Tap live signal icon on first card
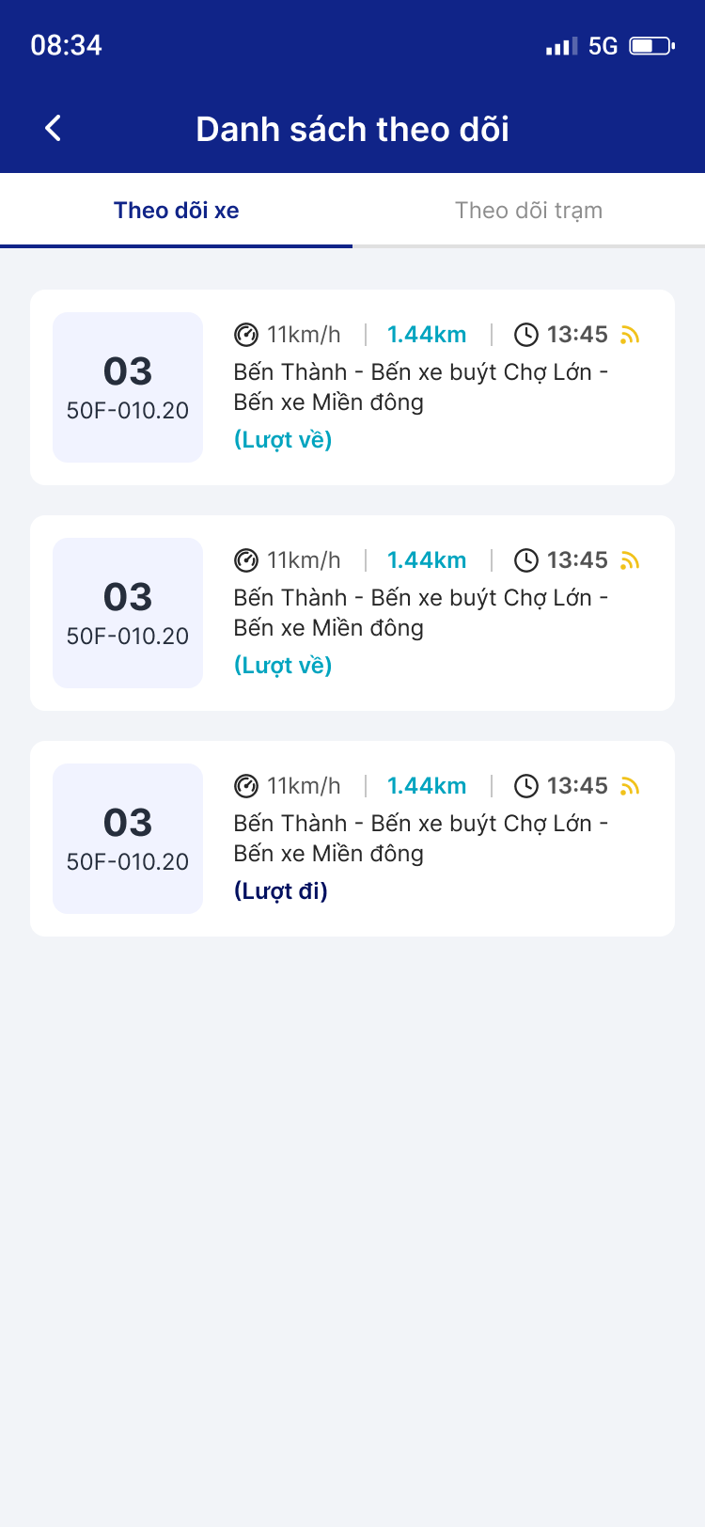 click(x=630, y=335)
